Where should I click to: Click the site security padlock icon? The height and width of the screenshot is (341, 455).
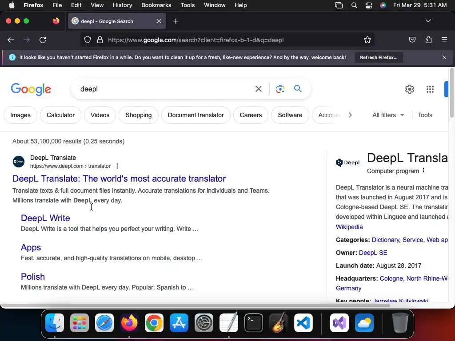100,40
